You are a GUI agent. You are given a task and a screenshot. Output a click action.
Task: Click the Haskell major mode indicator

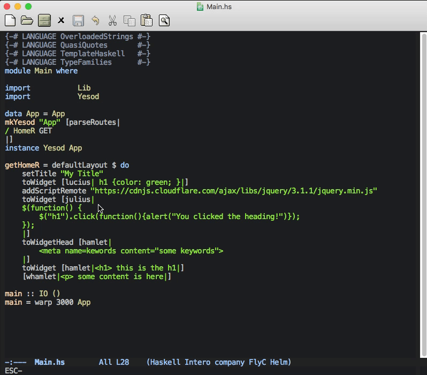tap(165, 362)
